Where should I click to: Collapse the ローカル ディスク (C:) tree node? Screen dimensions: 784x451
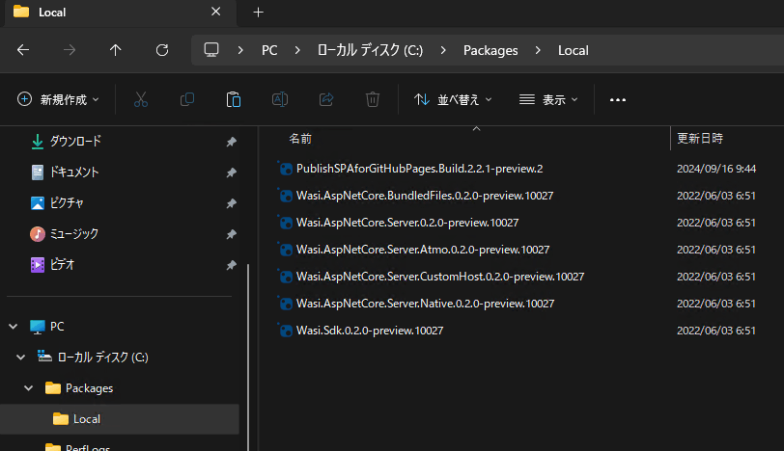(x=21, y=358)
